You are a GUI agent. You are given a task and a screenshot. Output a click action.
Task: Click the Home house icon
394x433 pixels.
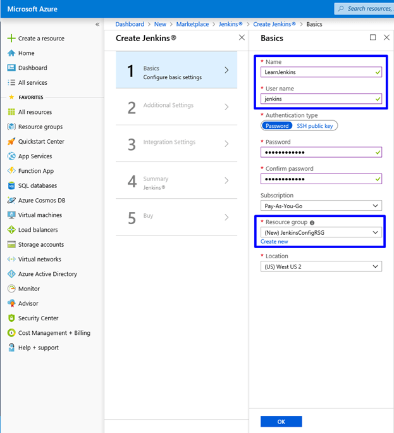[11, 53]
